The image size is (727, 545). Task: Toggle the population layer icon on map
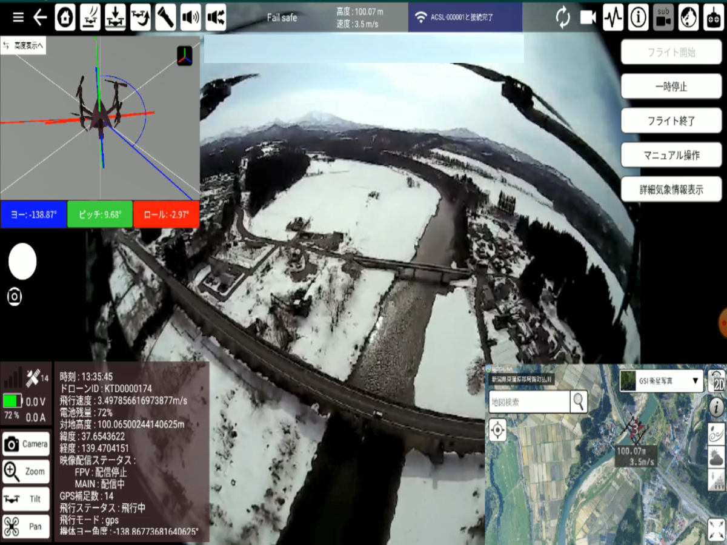coord(717,479)
